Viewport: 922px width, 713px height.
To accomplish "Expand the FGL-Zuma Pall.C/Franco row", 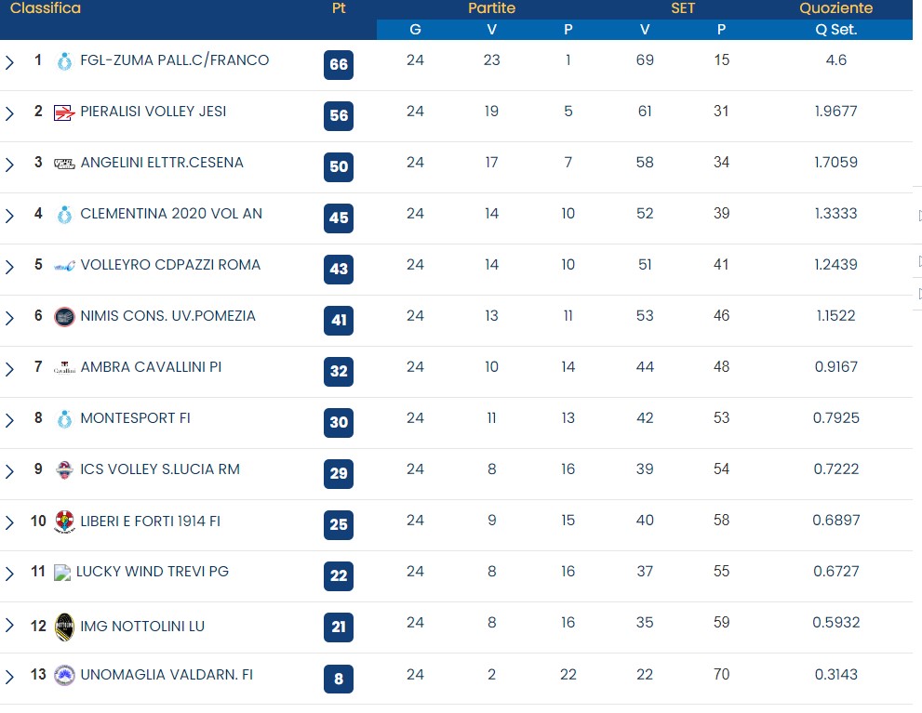I will [9, 62].
